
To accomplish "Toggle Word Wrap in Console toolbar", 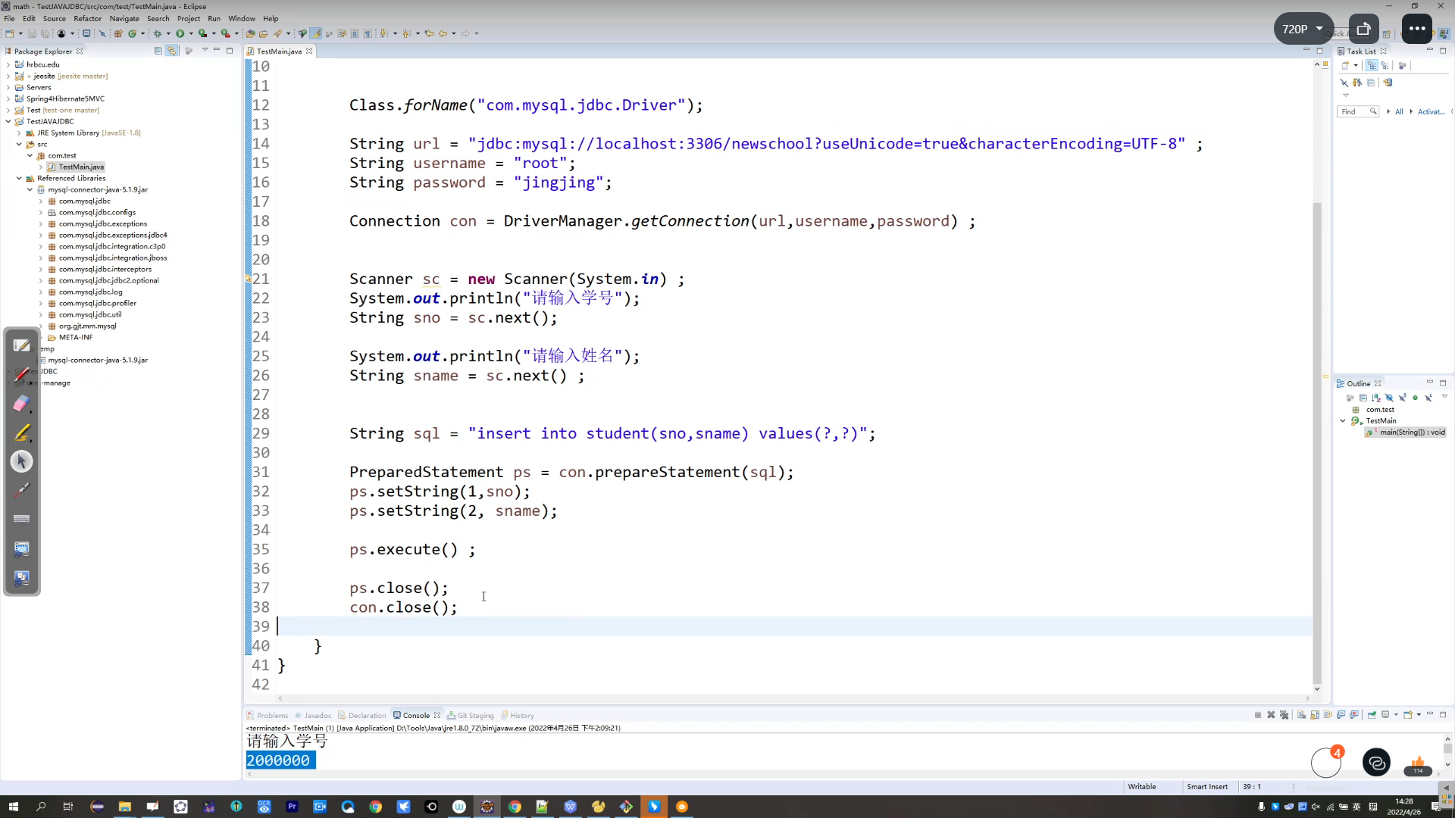I will tap(1328, 715).
